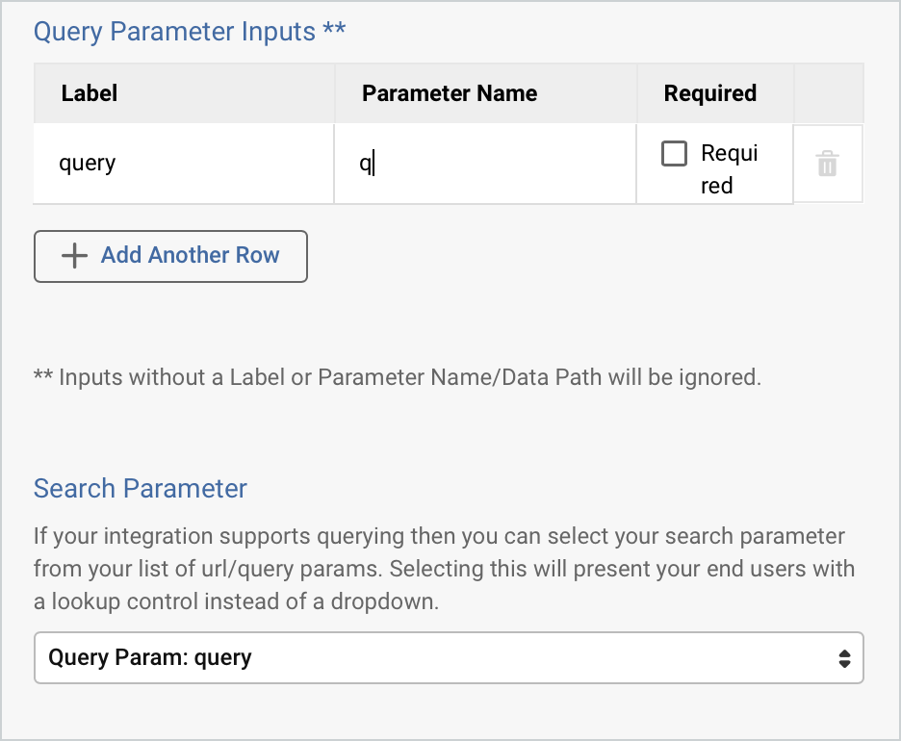
Task: Click the Add Another Row button
Action: click(x=170, y=256)
